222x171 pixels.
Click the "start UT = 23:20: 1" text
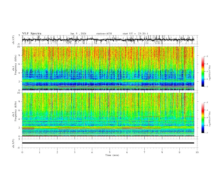(x=135, y=34)
